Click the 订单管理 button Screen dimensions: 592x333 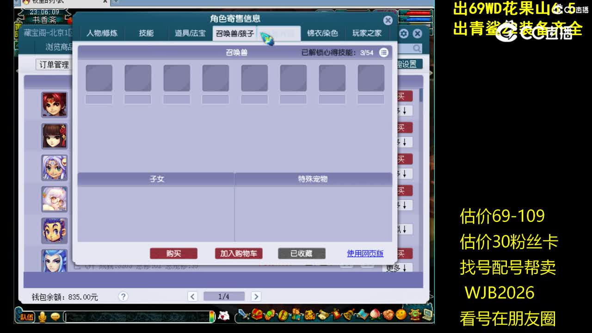(x=54, y=65)
